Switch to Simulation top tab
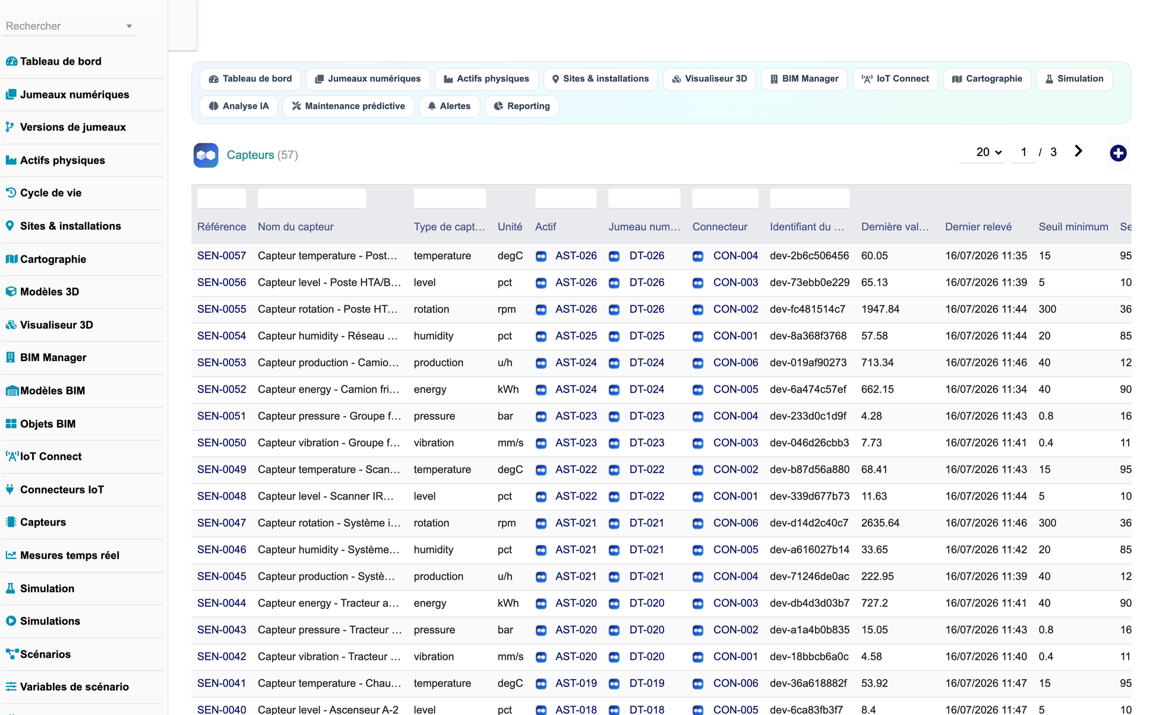This screenshot has height=715, width=1156. 1074,79
